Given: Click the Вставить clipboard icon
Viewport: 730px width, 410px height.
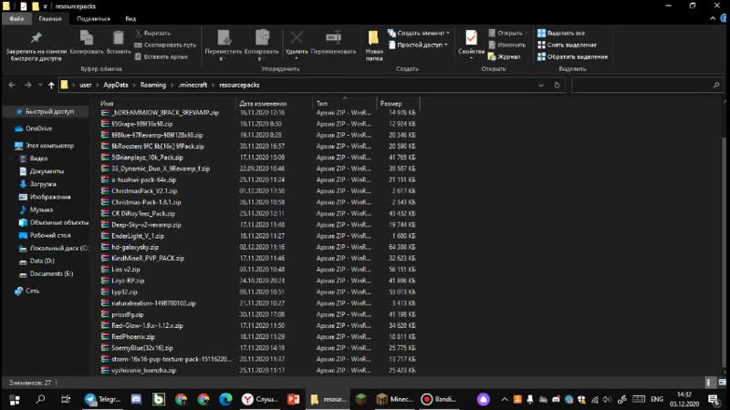Looking at the screenshot, I should tap(119, 37).
